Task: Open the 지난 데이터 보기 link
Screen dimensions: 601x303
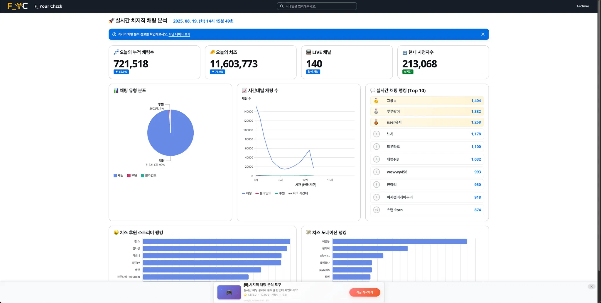Action: point(179,34)
